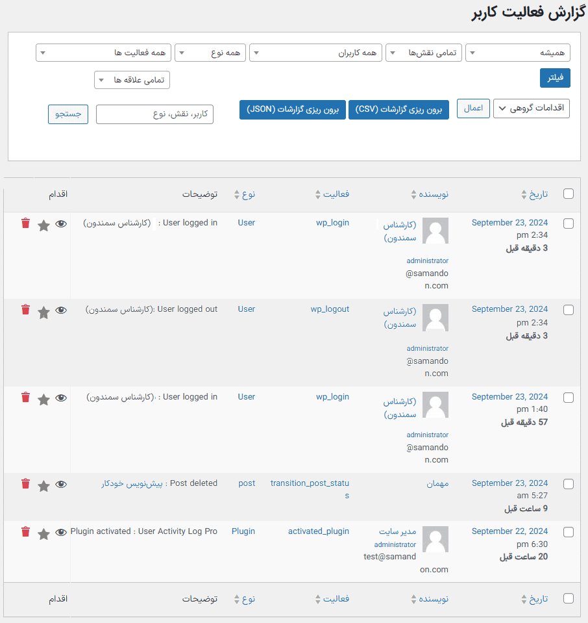Sort by نویسنده using header sort arrows
588x623 pixels.
point(414,194)
